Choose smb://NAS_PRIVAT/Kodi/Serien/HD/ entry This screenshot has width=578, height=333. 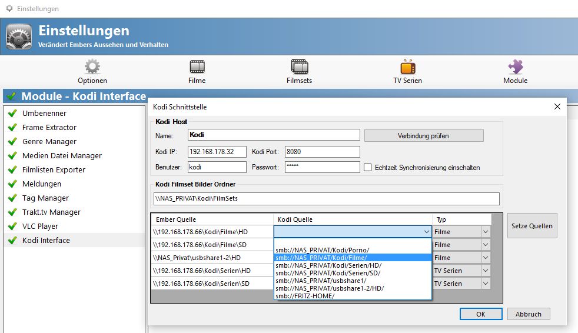pos(353,265)
